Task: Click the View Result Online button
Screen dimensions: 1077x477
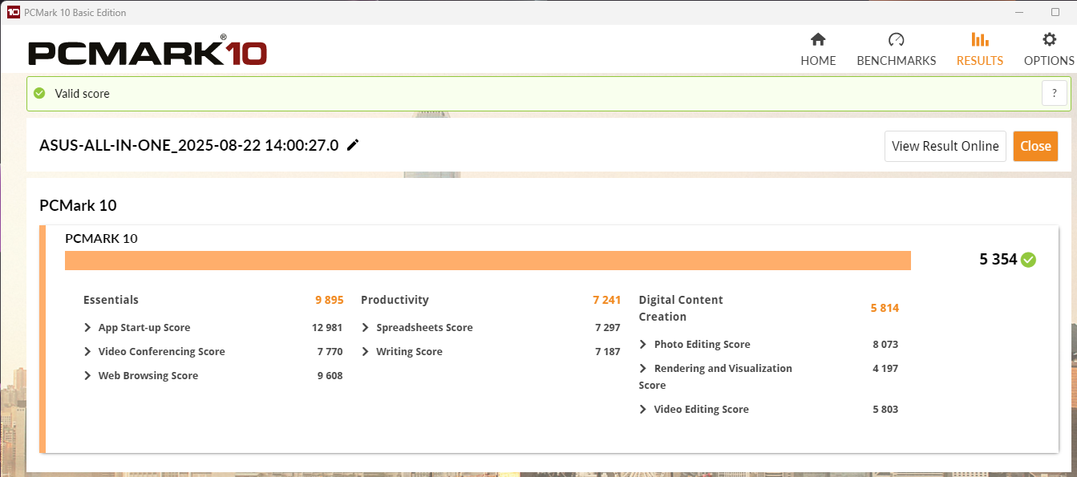Action: pyautogui.click(x=945, y=146)
